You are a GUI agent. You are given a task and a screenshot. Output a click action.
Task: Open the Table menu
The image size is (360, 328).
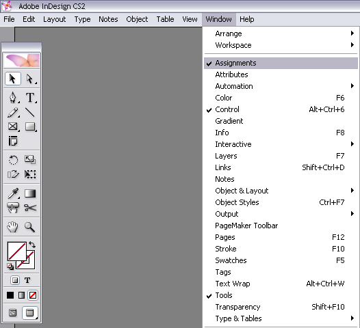(x=166, y=19)
